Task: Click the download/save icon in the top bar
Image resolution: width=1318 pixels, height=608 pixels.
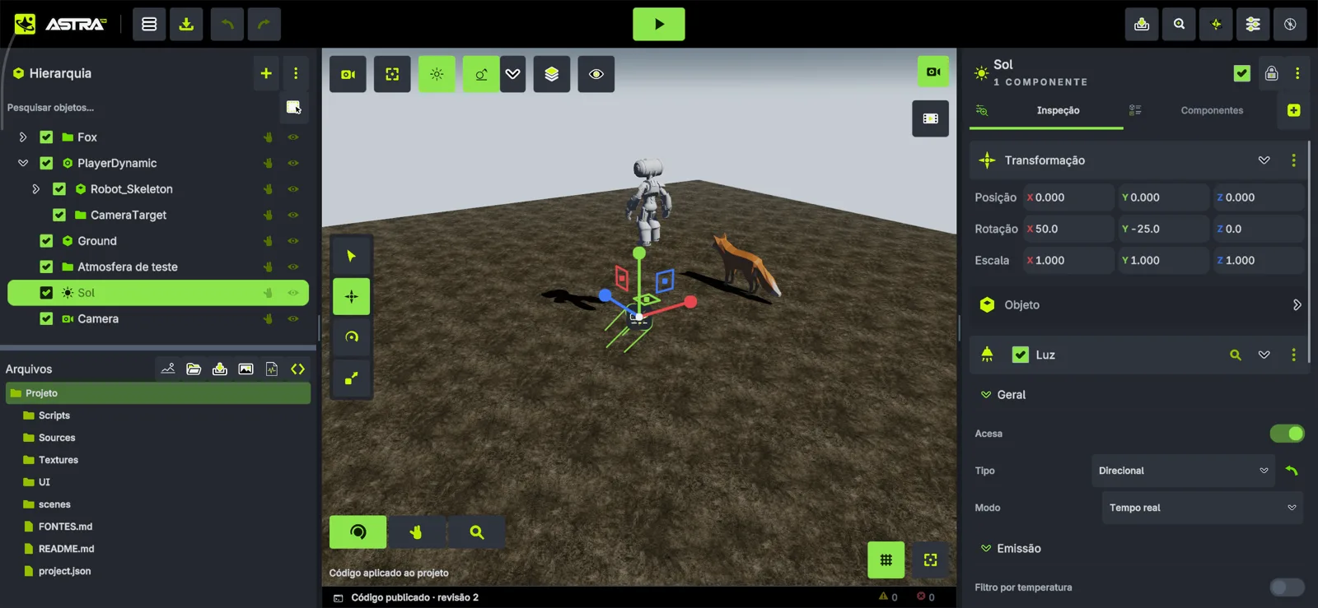Action: (x=186, y=24)
